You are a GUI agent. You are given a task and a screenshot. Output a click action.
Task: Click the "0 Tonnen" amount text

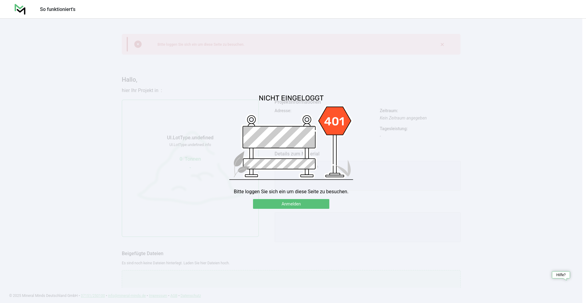tap(190, 159)
